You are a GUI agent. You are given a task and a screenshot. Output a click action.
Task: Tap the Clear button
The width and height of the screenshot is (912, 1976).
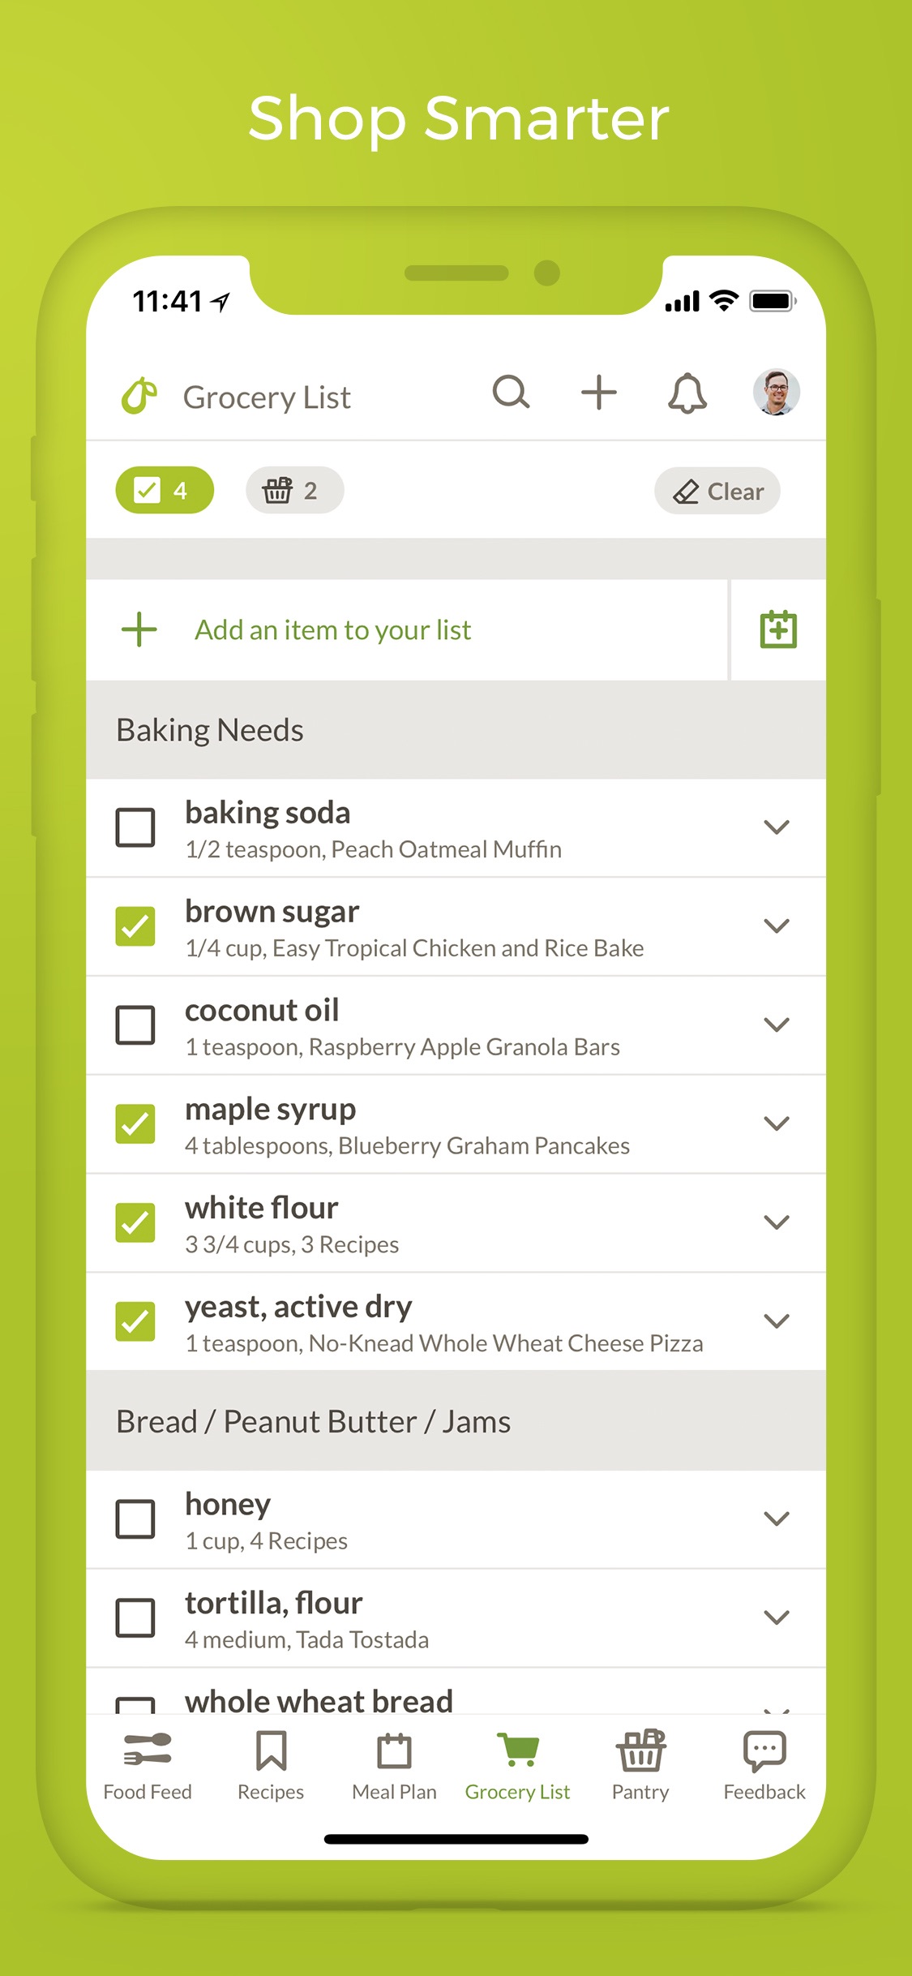pos(717,491)
